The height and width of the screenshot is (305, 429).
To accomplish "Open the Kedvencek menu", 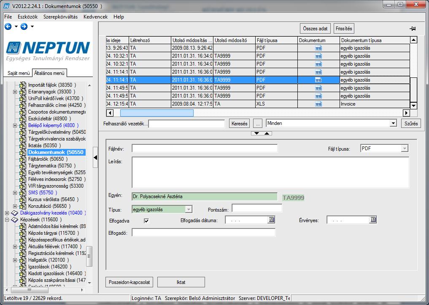I will point(95,17).
